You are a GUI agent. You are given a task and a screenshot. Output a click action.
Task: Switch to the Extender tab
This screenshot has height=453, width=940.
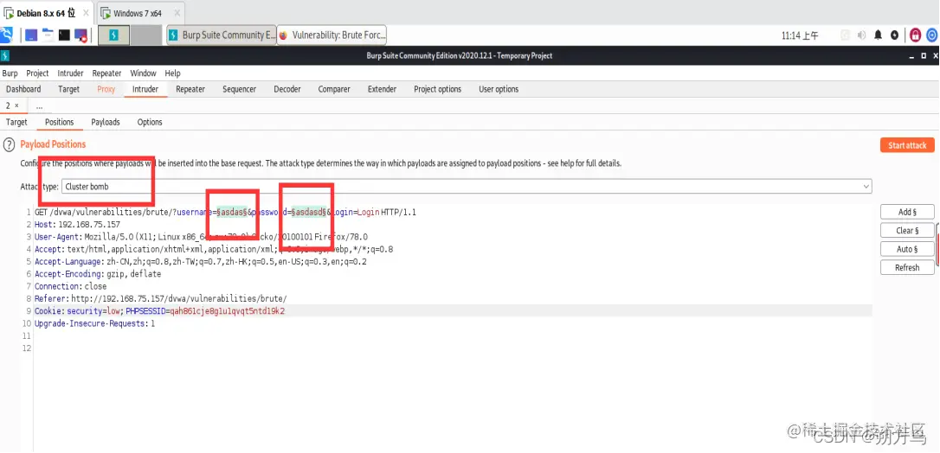coord(382,89)
